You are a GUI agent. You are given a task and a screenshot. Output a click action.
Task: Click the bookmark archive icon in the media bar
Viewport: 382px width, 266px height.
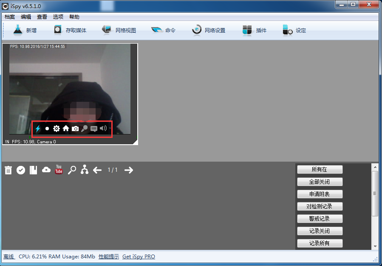(x=34, y=170)
